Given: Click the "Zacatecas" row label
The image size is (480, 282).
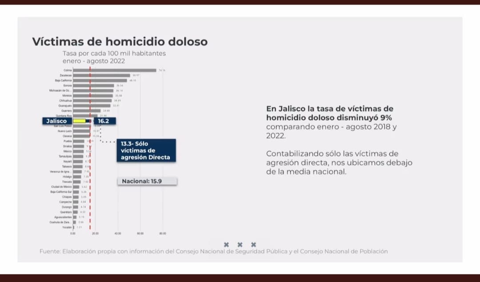Looking at the screenshot, I should [65, 75].
